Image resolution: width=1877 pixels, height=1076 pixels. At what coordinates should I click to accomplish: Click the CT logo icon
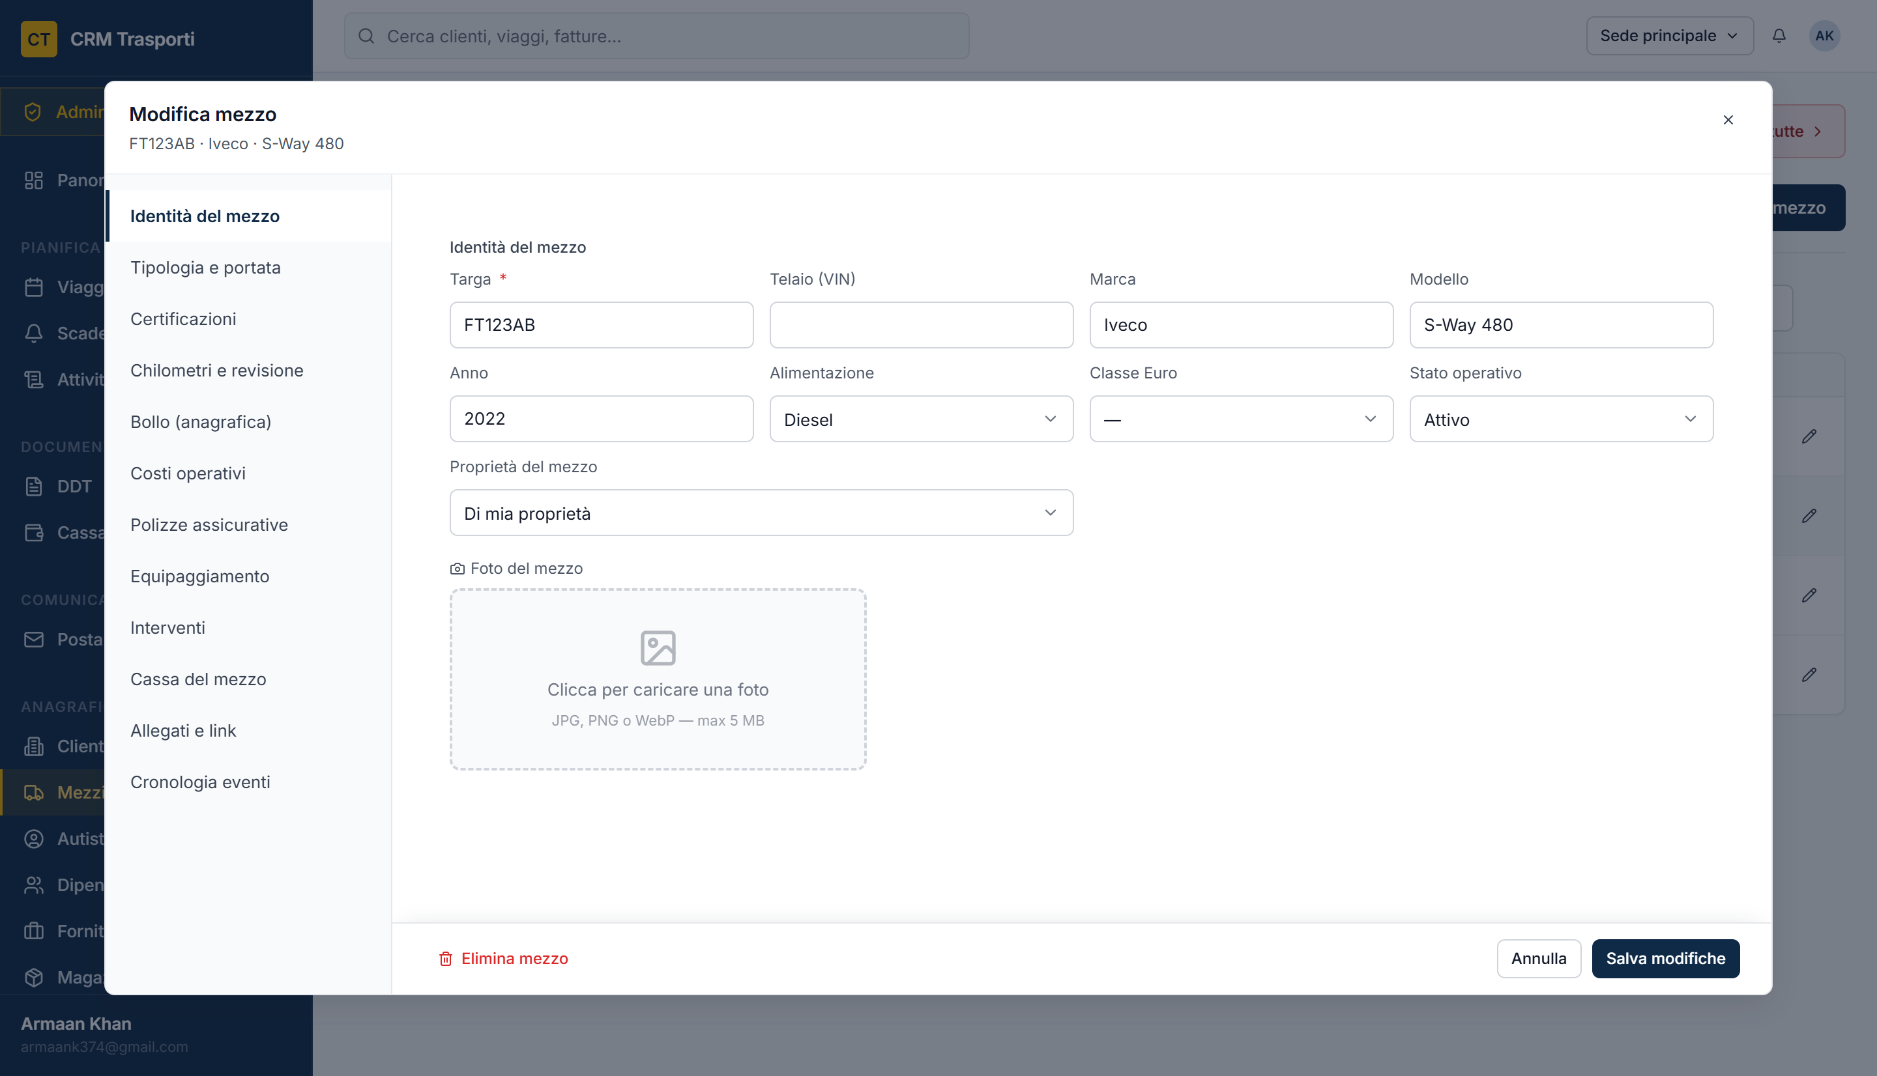pyautogui.click(x=38, y=38)
